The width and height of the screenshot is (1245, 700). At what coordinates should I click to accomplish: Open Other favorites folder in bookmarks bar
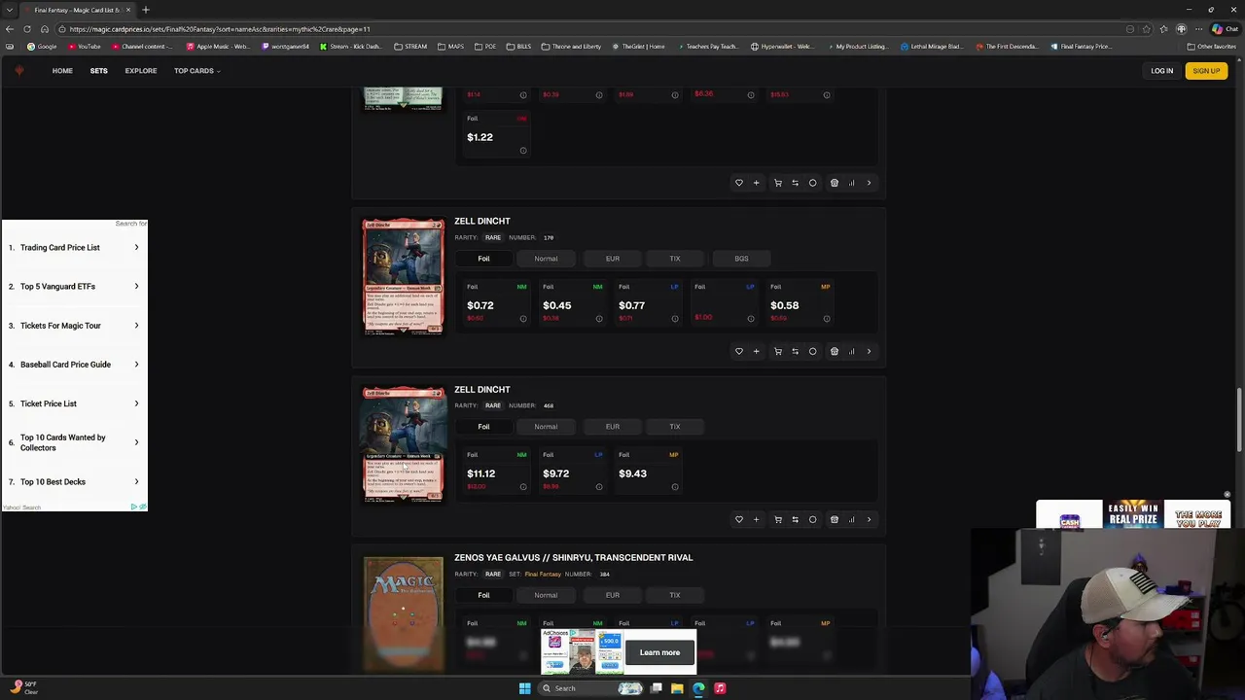click(x=1211, y=47)
